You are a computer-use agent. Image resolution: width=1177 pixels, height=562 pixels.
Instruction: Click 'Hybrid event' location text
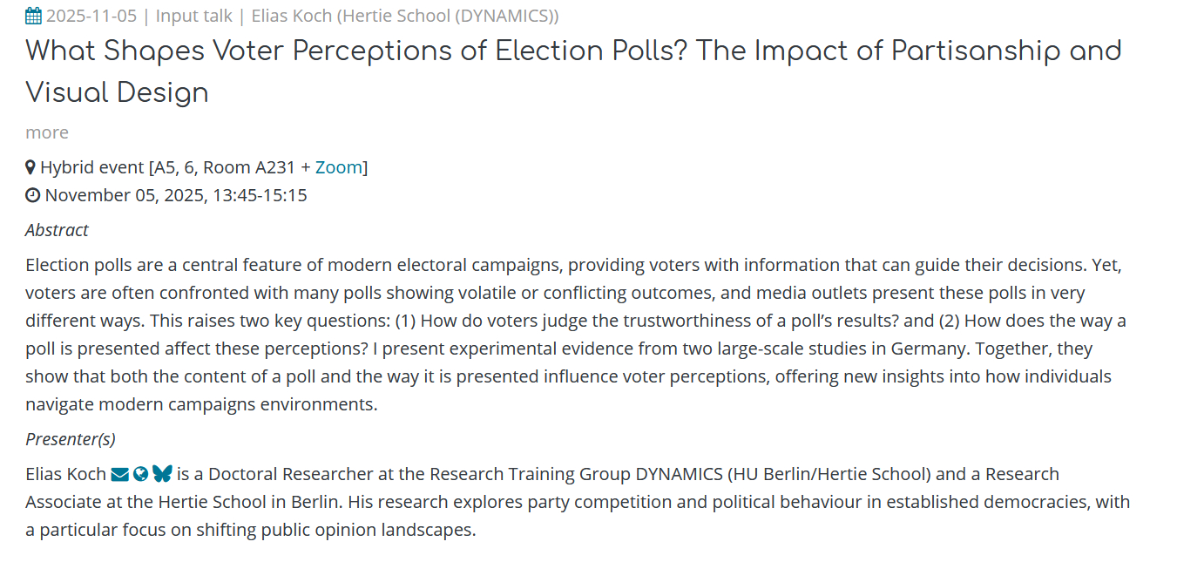(x=92, y=167)
